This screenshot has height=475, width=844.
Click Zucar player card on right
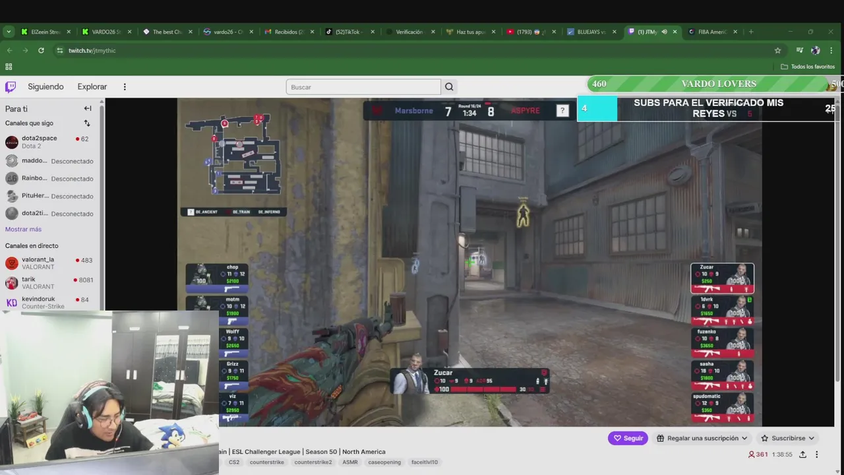point(722,278)
